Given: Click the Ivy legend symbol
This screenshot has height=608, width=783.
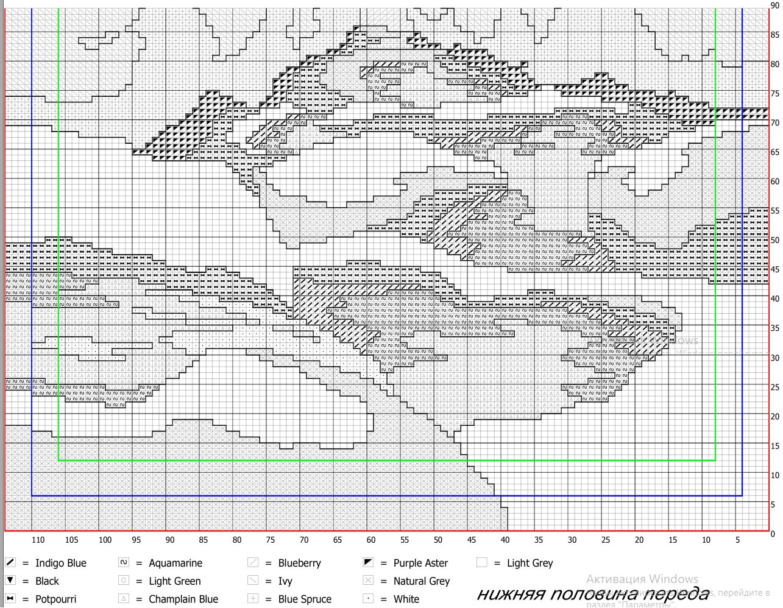Looking at the screenshot, I should coord(253,581).
